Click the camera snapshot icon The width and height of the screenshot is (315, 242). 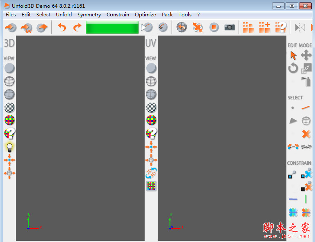[230, 27]
